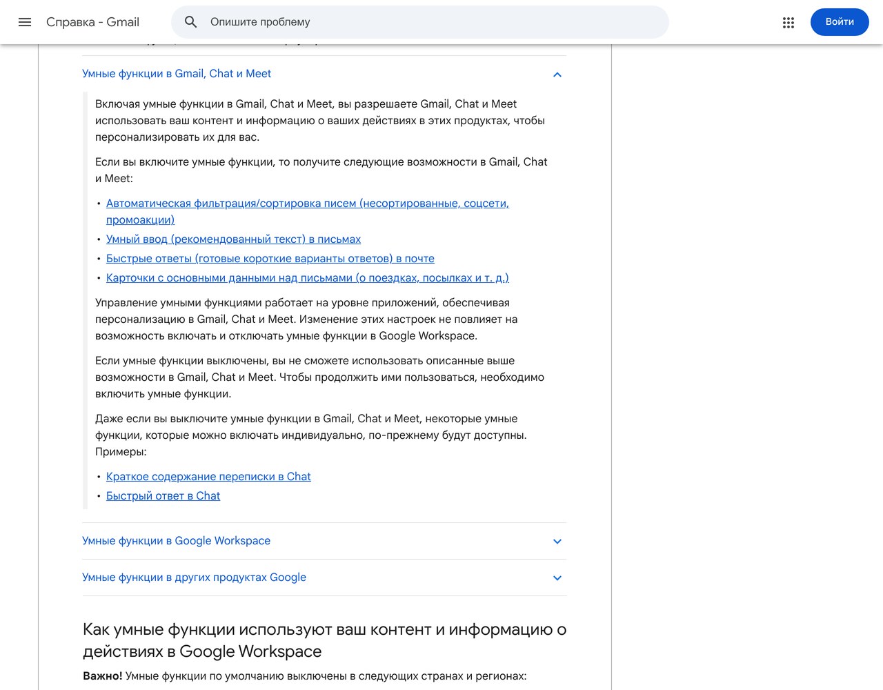The image size is (883, 690).
Task: Click paragraph starting Если вы включите умные функции
Action: click(x=321, y=170)
